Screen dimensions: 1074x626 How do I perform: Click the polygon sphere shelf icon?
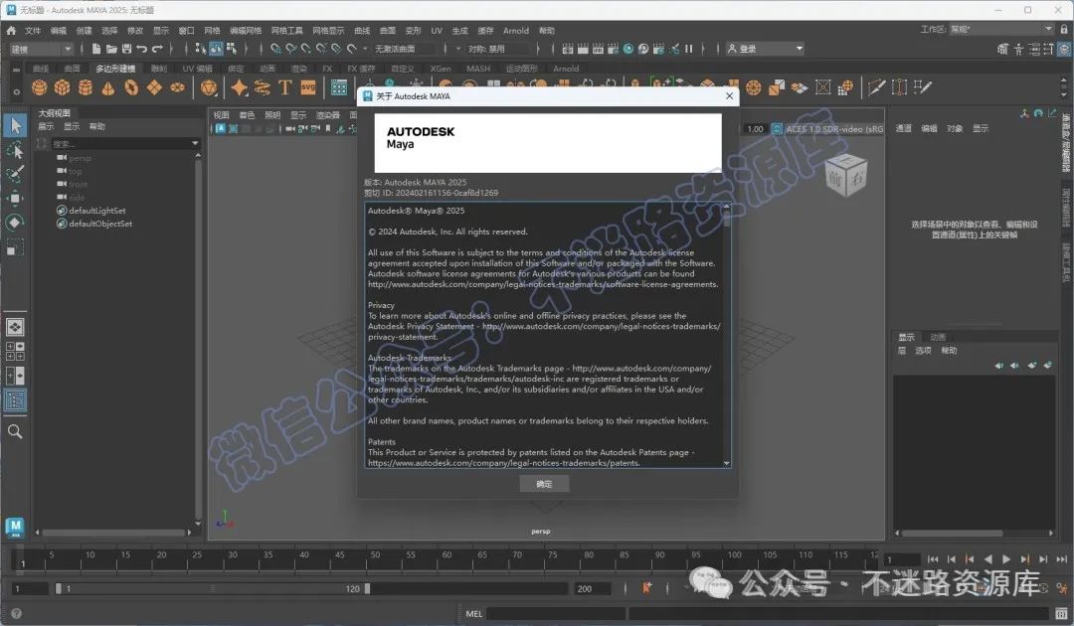[x=40, y=87]
